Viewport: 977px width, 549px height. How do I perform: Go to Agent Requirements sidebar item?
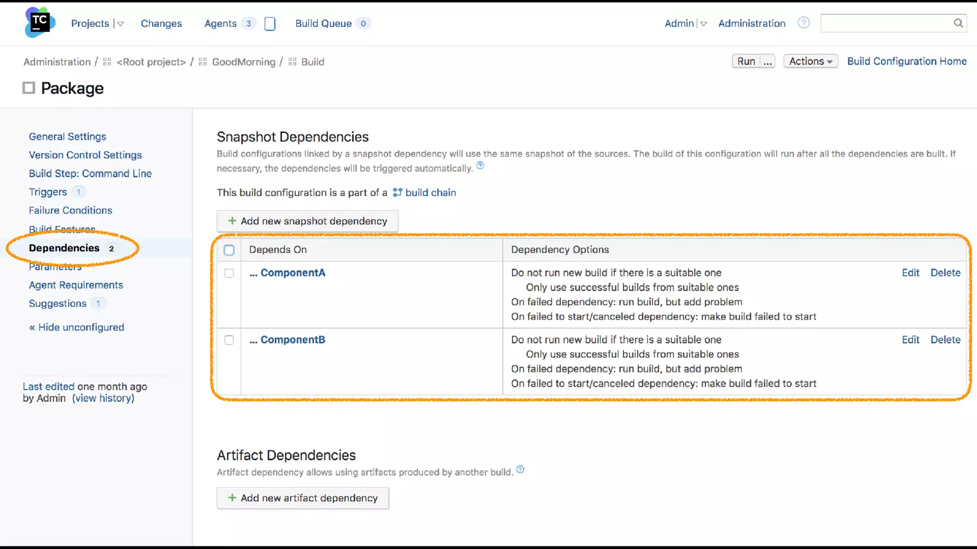click(x=76, y=285)
